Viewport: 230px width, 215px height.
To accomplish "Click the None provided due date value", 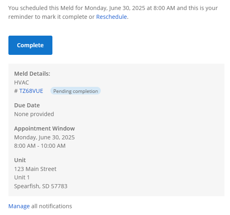I will click(34, 114).
